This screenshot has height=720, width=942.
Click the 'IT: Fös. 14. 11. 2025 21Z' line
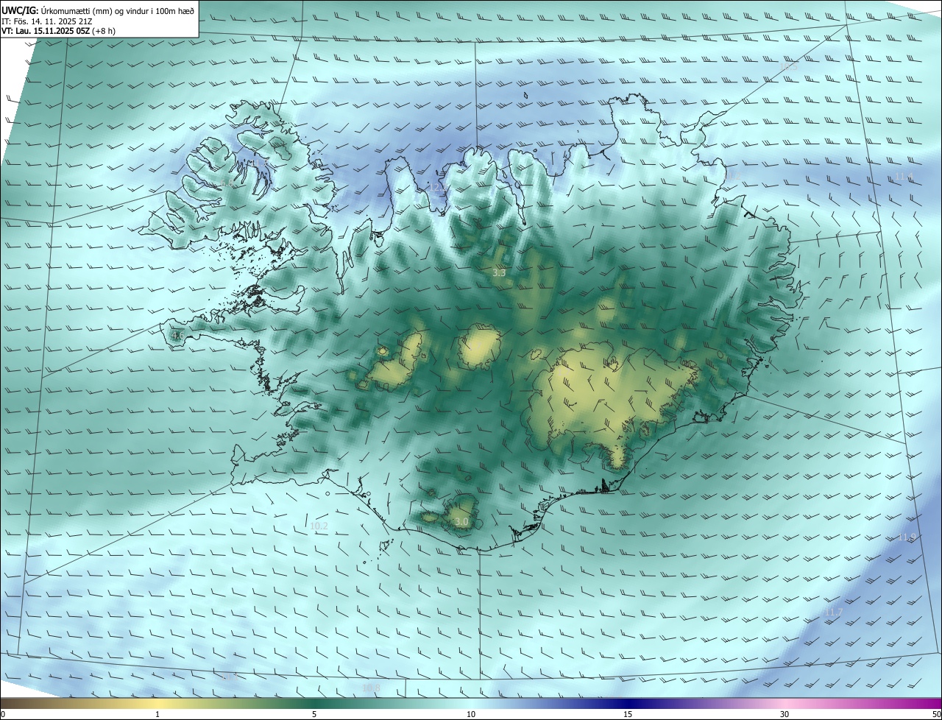[46, 21]
